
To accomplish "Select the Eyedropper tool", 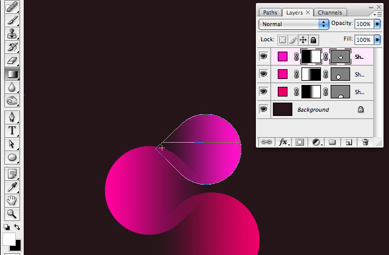I will pyautogui.click(x=12, y=187).
